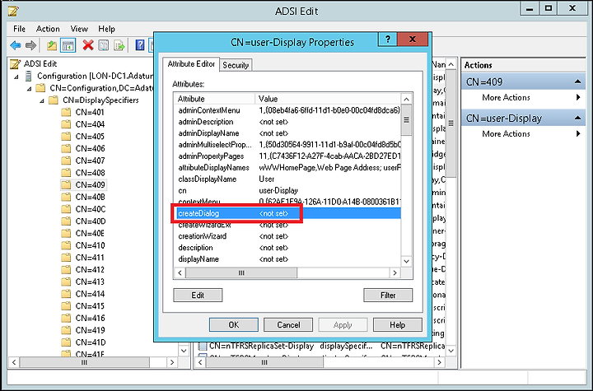Select the createDialog attribute row
Viewport: 593px width, 391px height.
pos(287,213)
